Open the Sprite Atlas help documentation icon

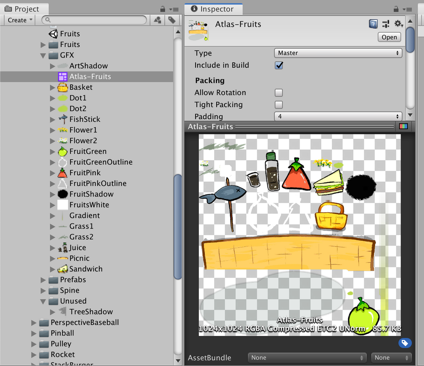click(373, 24)
